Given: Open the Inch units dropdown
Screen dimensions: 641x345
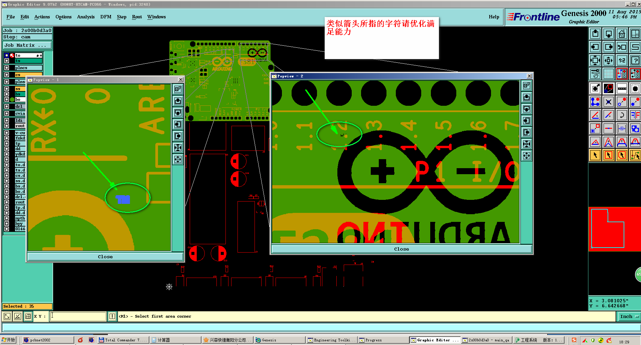Looking at the screenshot, I should (x=629, y=316).
